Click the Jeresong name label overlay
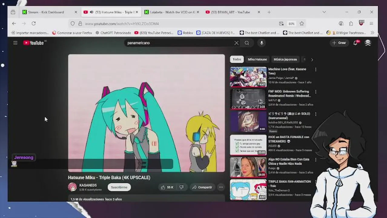 click(x=24, y=157)
